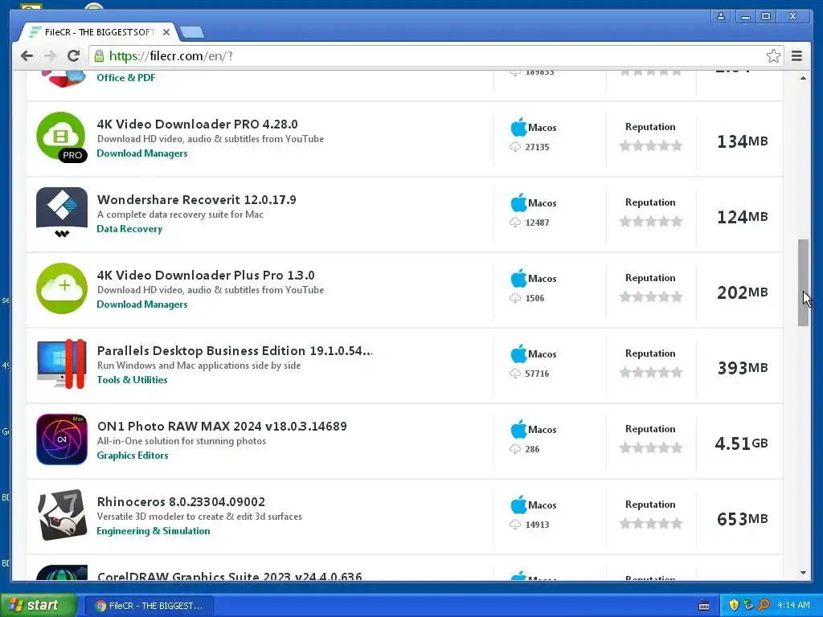Click the 653 MB file size text
Viewport: 823px width, 617px height.
click(x=742, y=520)
